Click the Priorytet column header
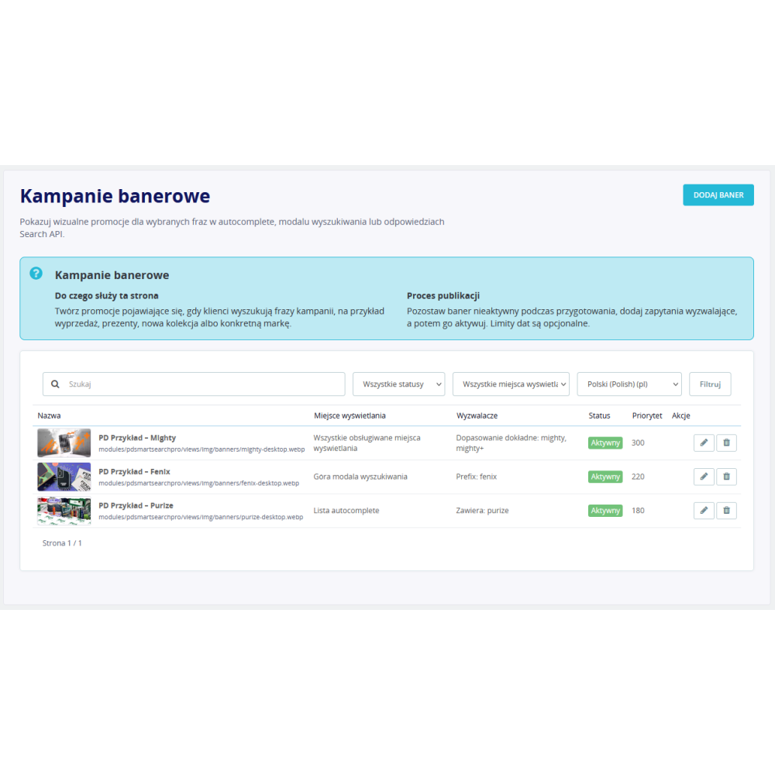Viewport: 775px width, 775px height. 646,415
